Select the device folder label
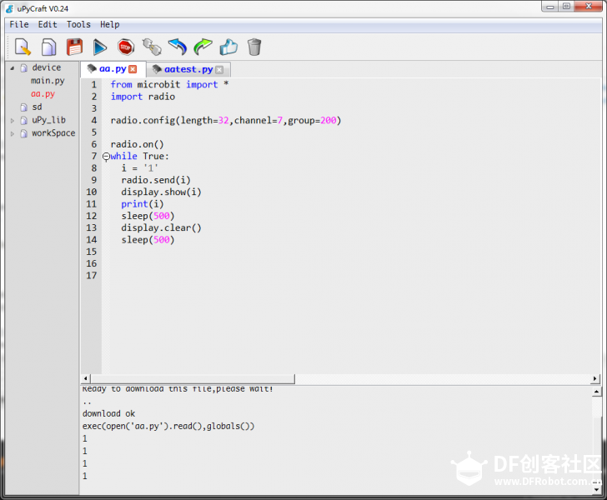 point(47,67)
